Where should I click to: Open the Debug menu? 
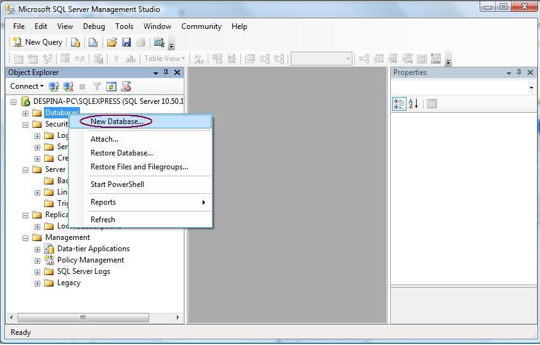(x=94, y=26)
